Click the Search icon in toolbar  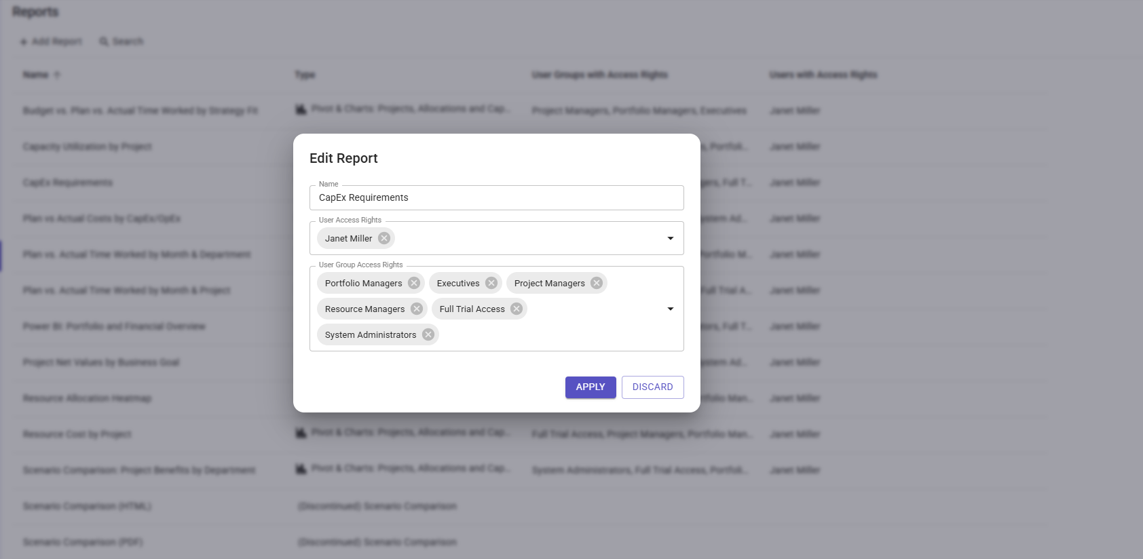pyautogui.click(x=104, y=41)
